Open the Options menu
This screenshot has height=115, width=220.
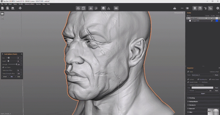pyautogui.click(x=38, y=4)
